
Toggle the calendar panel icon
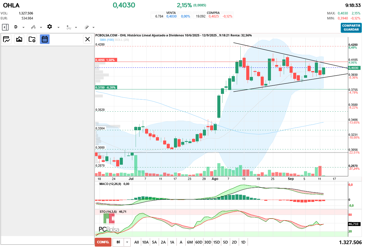(x=45, y=39)
